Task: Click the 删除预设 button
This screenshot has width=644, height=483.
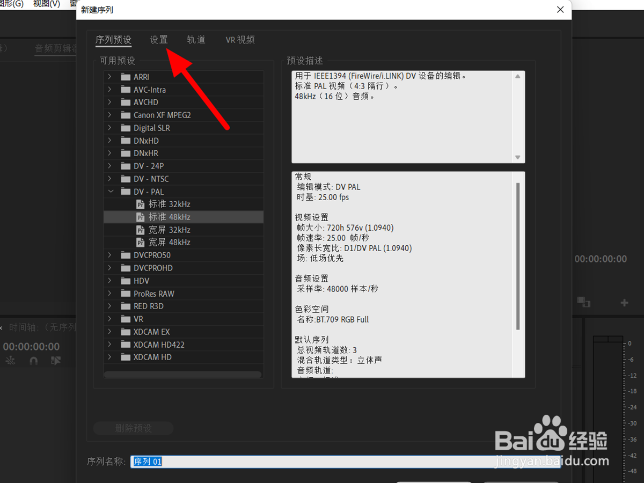Action: [134, 428]
